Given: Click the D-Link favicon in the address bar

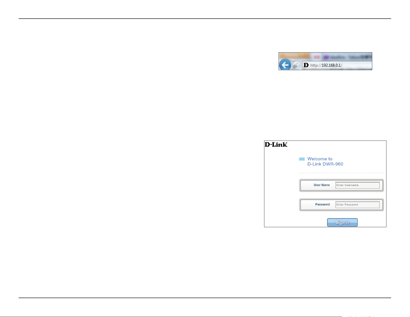Looking at the screenshot, I should (306, 65).
